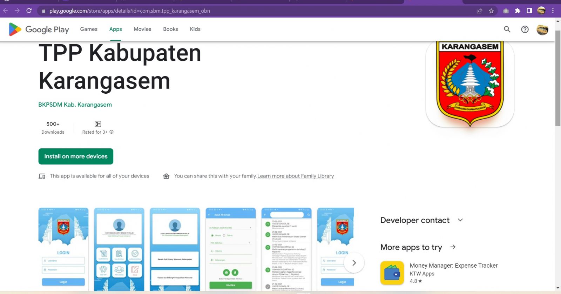This screenshot has height=294, width=561.
Task: Open the BKPSDM Kab. Karangasem developer page
Action: pyautogui.click(x=75, y=105)
